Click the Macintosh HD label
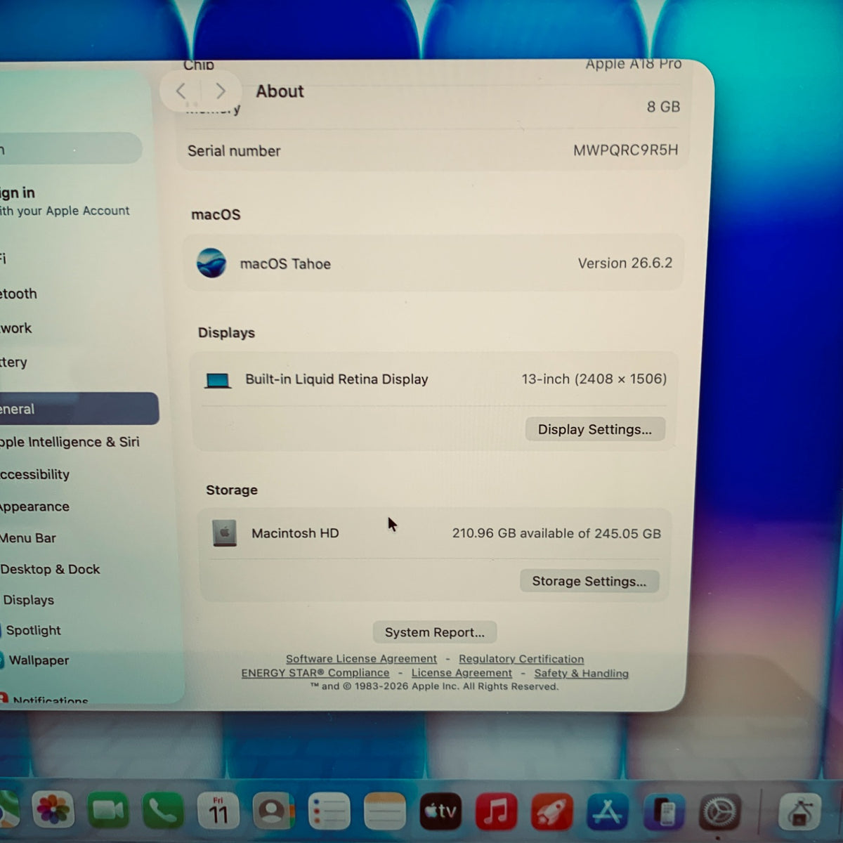This screenshot has height=843, width=843. (295, 533)
